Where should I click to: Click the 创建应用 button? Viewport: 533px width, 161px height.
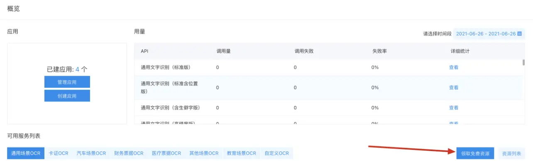(67, 96)
